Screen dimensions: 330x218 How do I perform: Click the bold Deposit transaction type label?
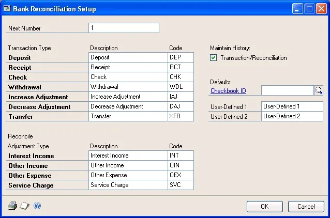20,58
